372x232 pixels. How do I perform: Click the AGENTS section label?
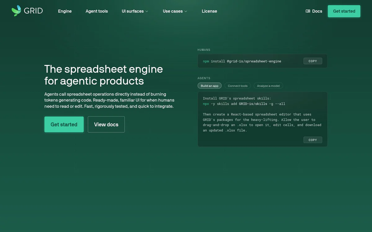click(x=204, y=78)
